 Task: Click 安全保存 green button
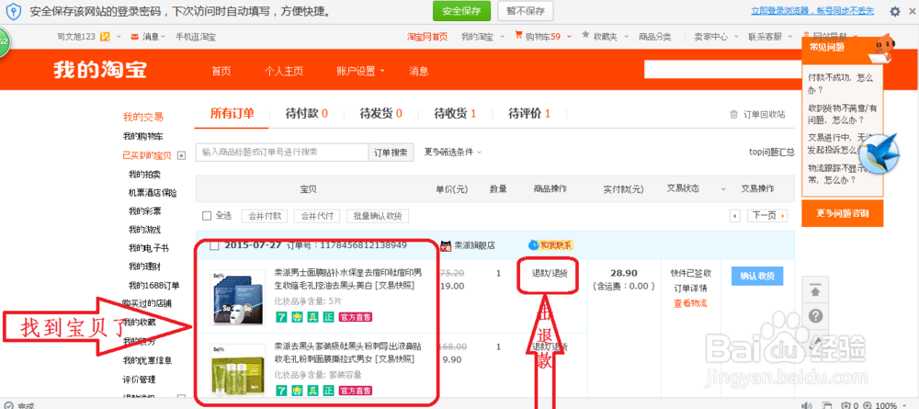click(x=462, y=10)
